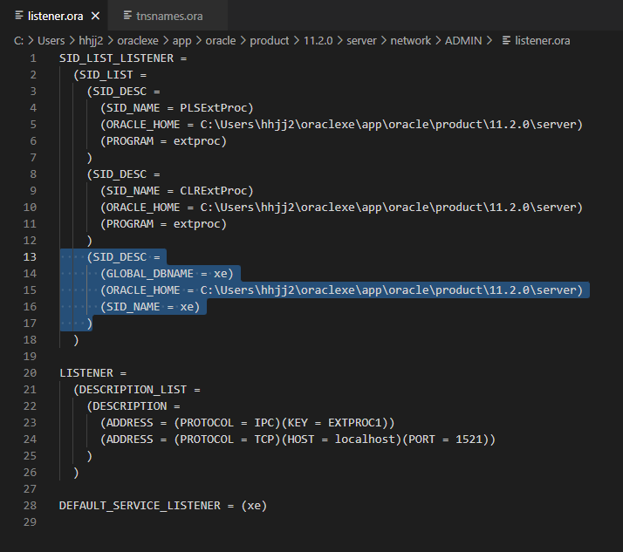Click line number 28 in the gutter
623x552 pixels.
click(x=30, y=506)
